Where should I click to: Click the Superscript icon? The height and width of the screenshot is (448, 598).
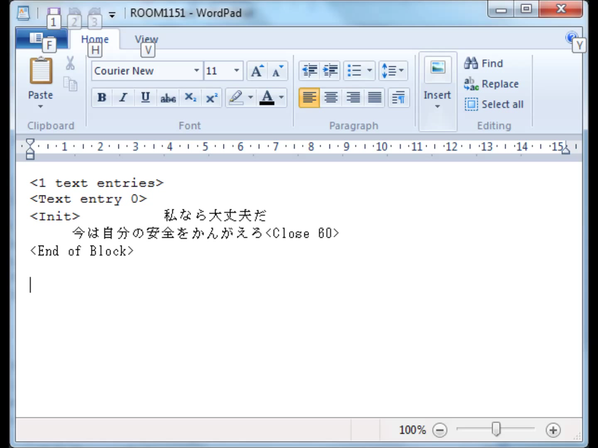click(212, 98)
